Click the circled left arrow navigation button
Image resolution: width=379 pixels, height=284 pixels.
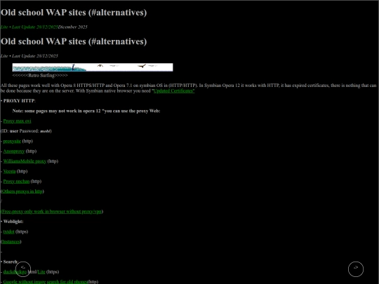(23, 269)
